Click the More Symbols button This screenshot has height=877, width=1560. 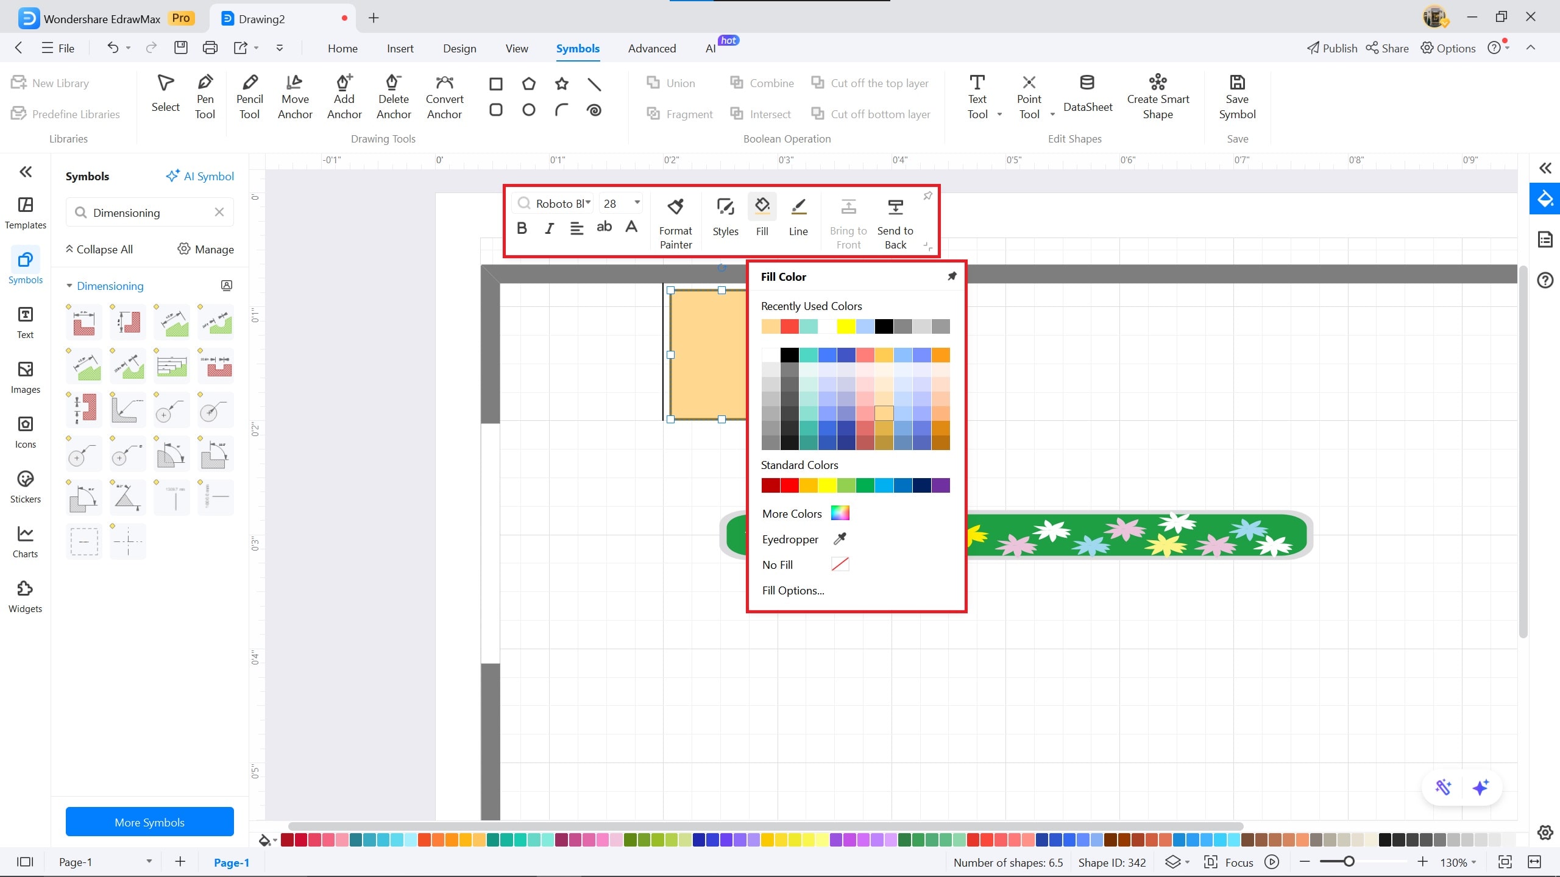(x=149, y=822)
